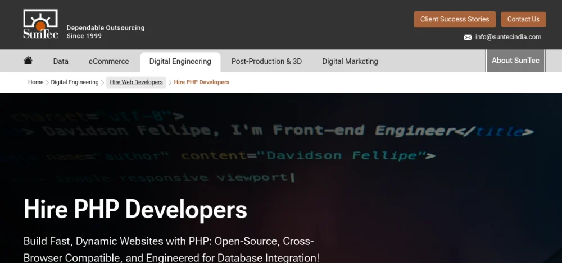Image resolution: width=562 pixels, height=263 pixels.
Task: Click Home in the breadcrumb
Action: (35, 82)
